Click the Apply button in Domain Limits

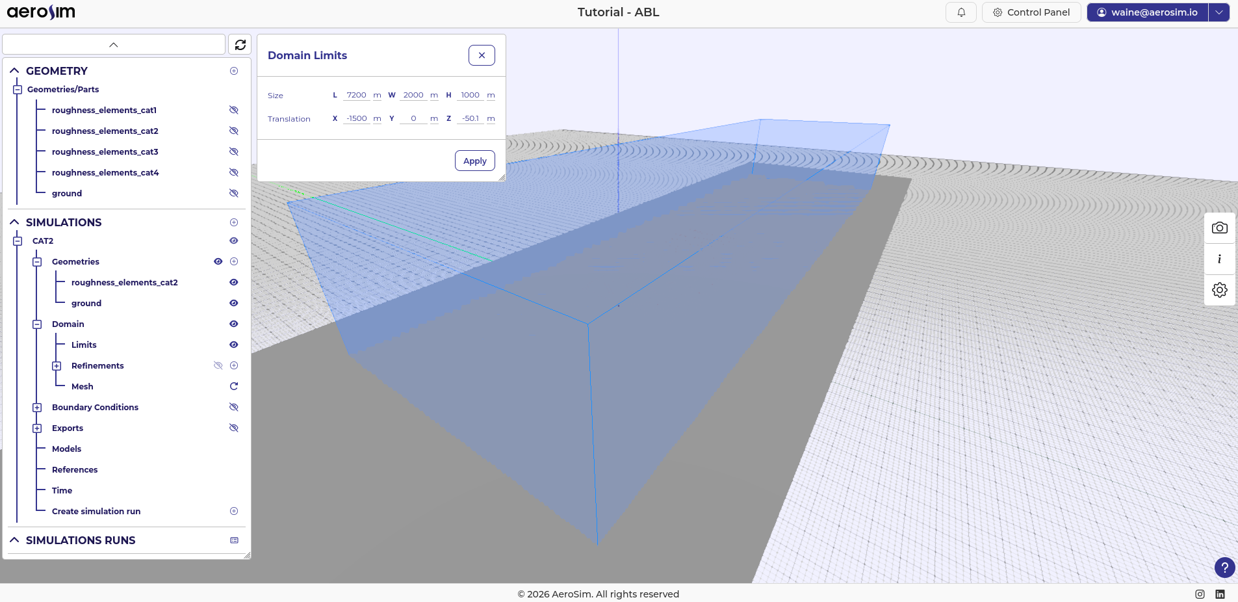click(474, 161)
